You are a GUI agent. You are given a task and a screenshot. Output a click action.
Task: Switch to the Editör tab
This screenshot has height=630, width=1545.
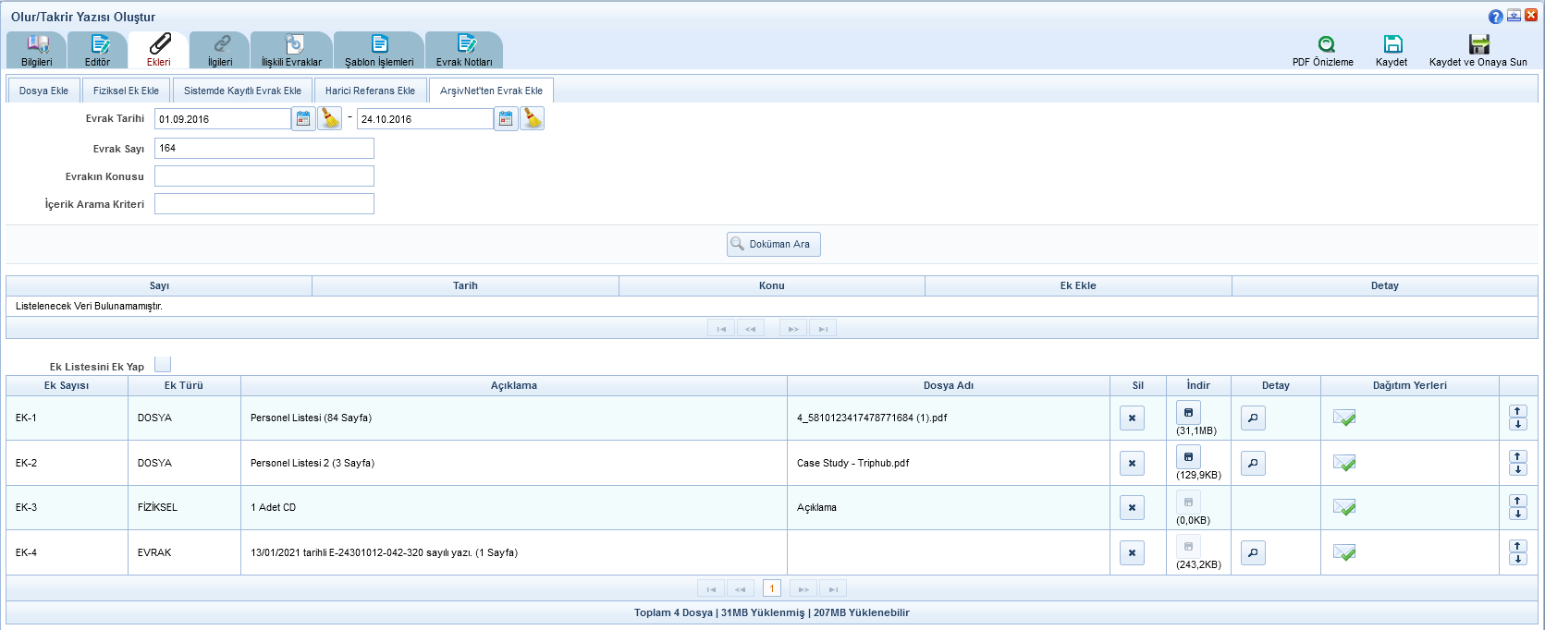[98, 51]
